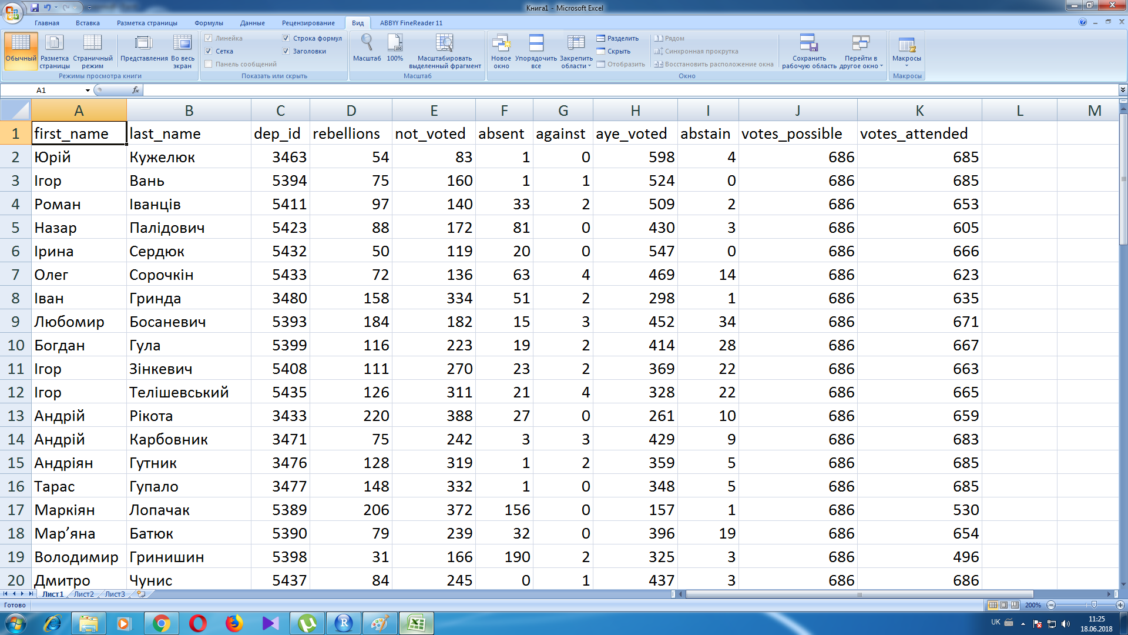
Task: Click the zoom slider in status bar
Action: tap(1094, 605)
